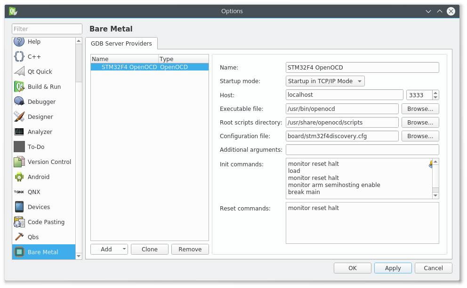Increase the port number 3333
Screen dimensions: 467x288
[x=435, y=93]
